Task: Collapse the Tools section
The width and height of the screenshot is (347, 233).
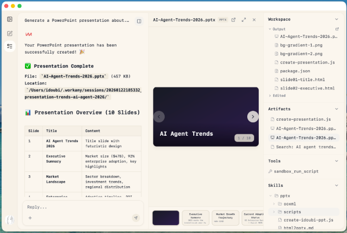Action: pos(337,161)
